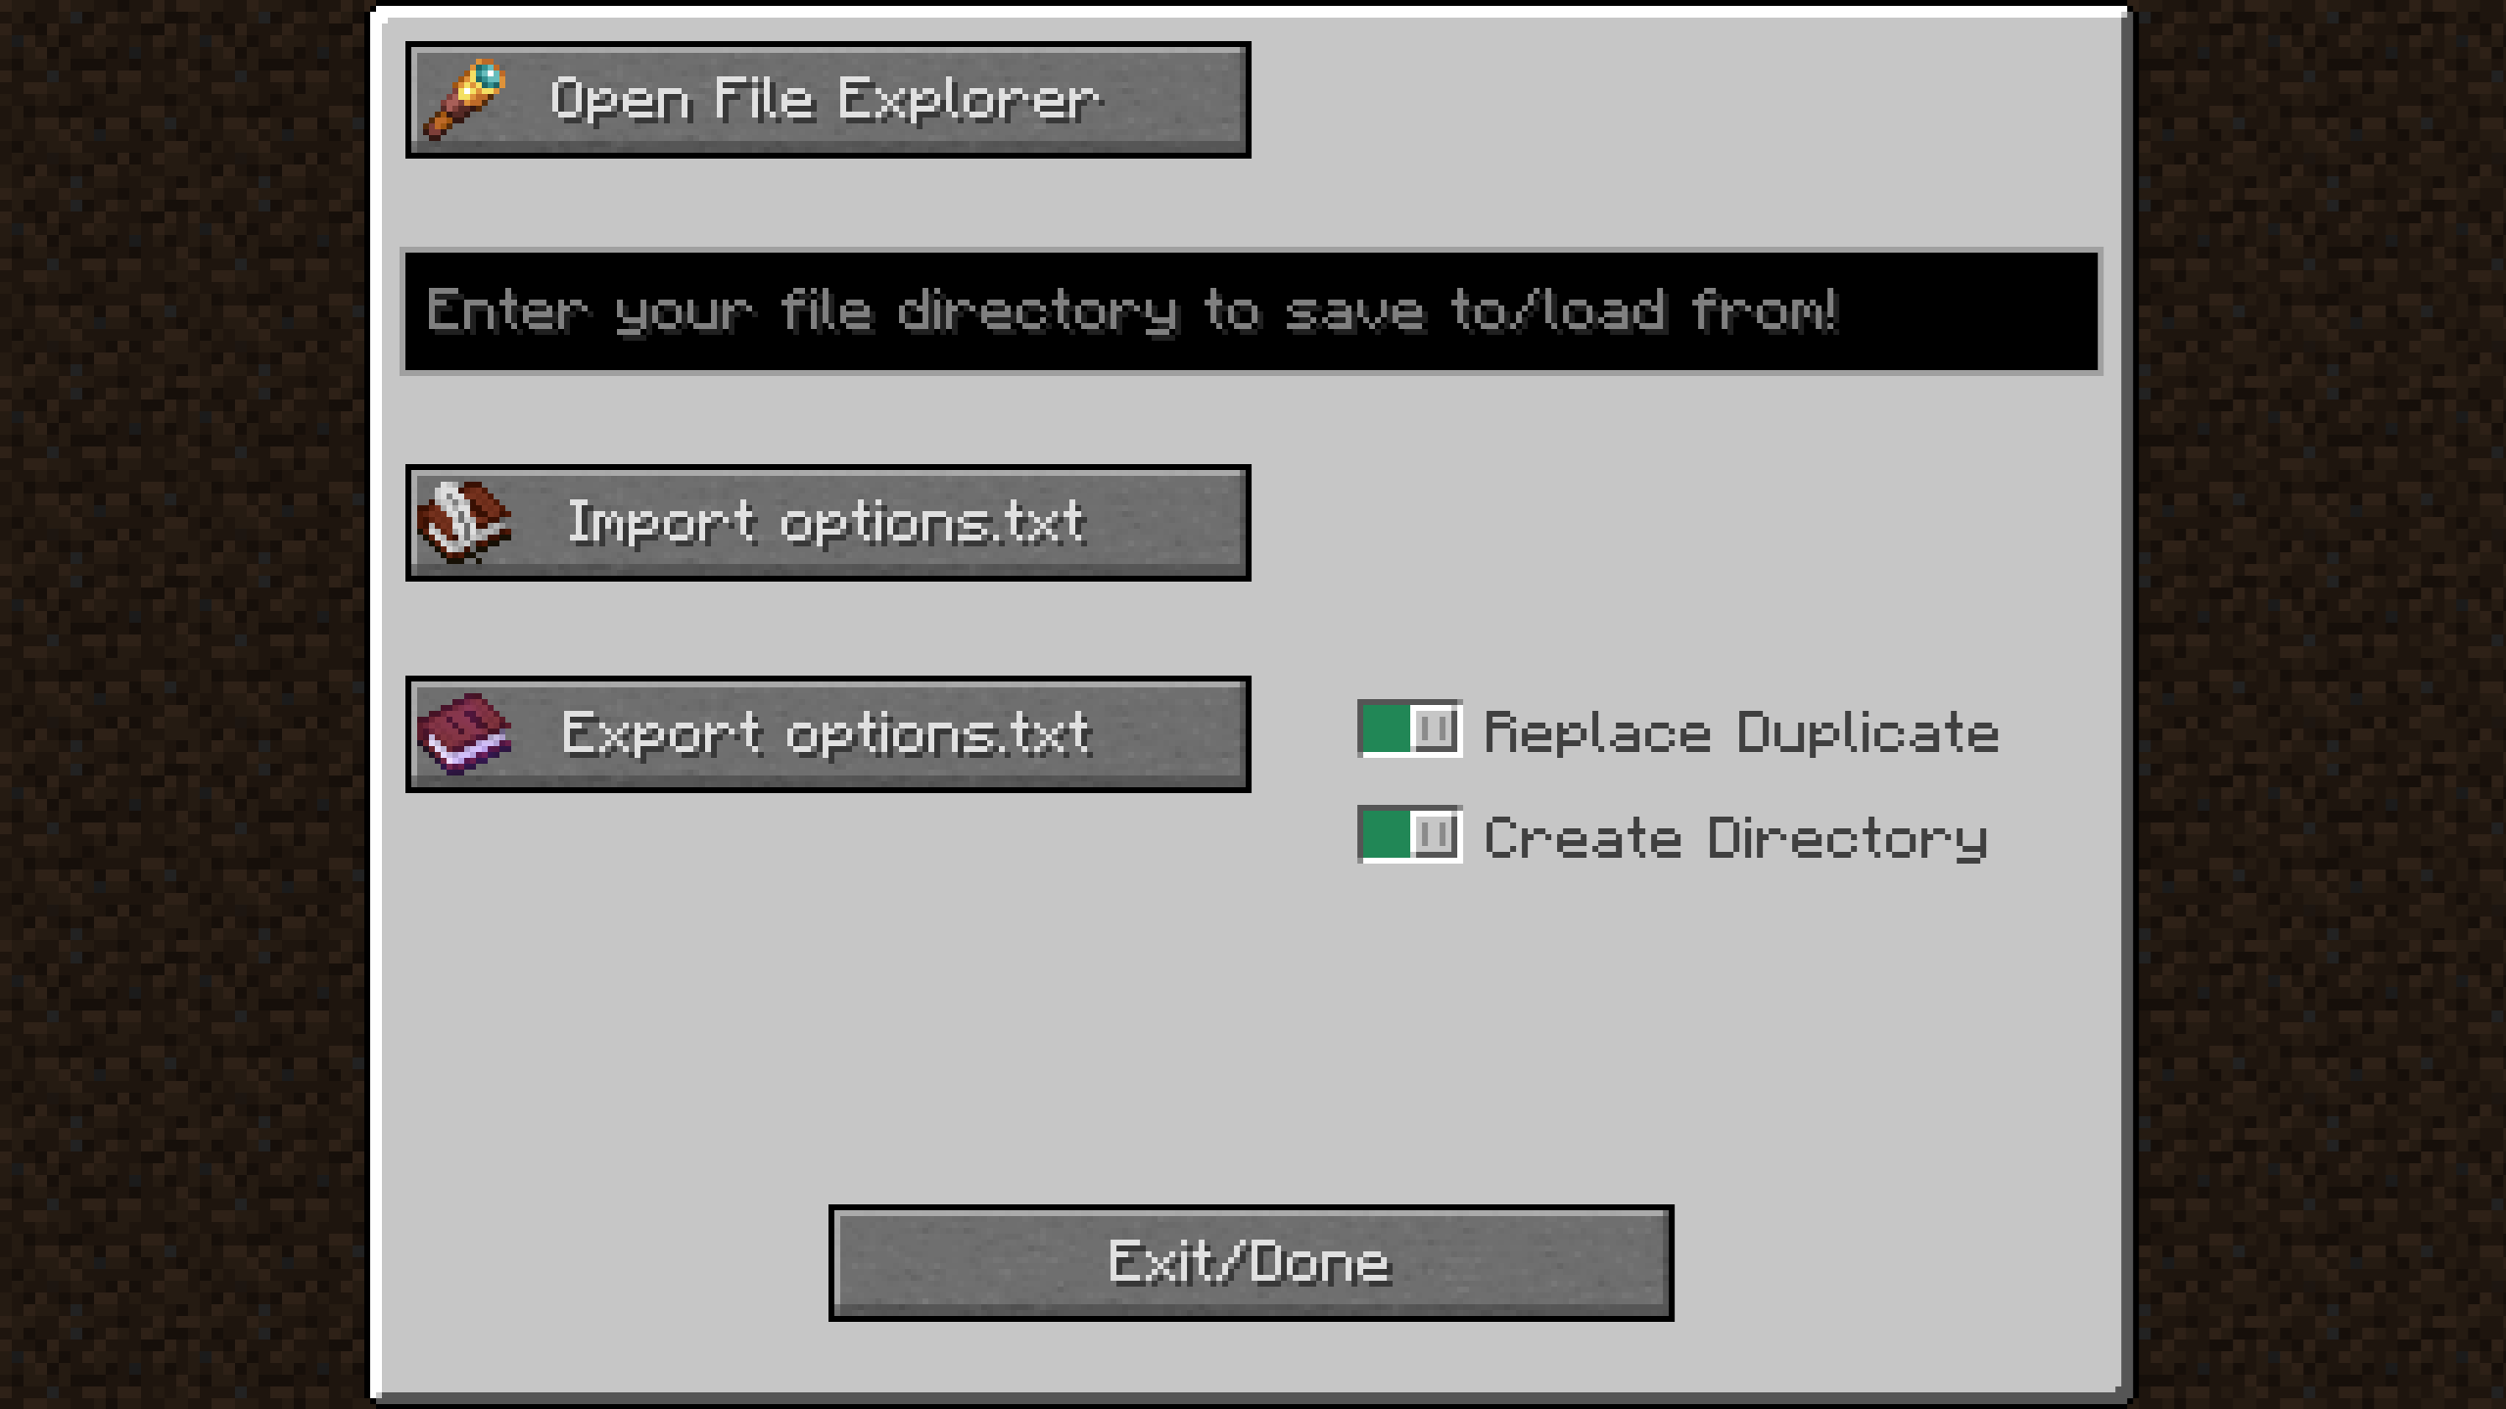Click the file directory input field
The width and height of the screenshot is (2506, 1409).
(x=1252, y=308)
